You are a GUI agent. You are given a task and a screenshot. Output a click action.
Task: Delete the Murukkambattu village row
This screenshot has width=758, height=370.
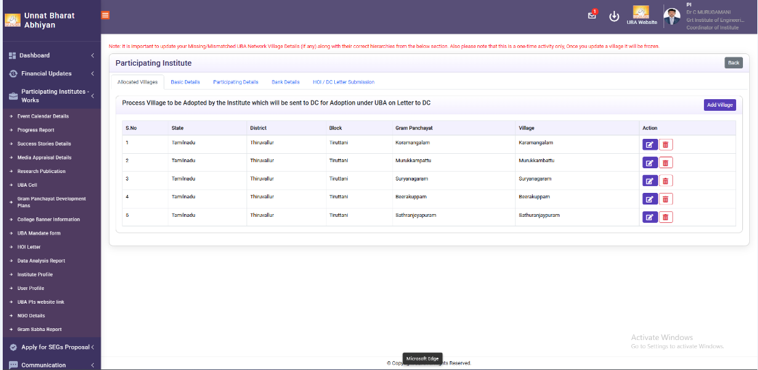pyautogui.click(x=666, y=163)
